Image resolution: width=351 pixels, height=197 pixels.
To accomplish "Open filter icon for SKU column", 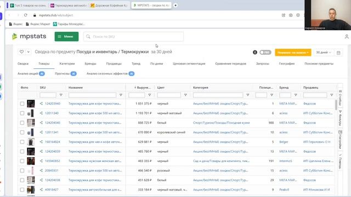I will coord(61,95).
